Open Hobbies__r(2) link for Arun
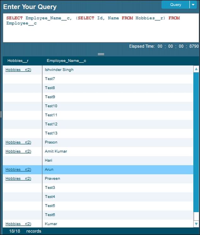This screenshot has width=200, height=235. [x=18, y=169]
